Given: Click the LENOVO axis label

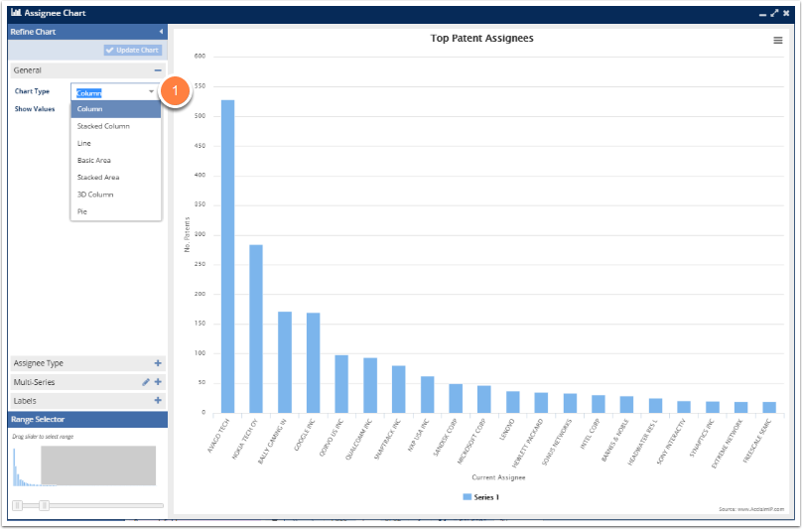Looking at the screenshot, I should [507, 429].
